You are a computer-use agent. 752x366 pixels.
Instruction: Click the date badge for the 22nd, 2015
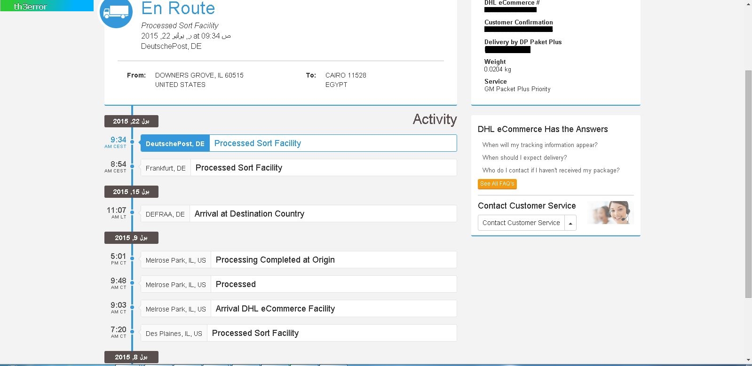tap(131, 121)
